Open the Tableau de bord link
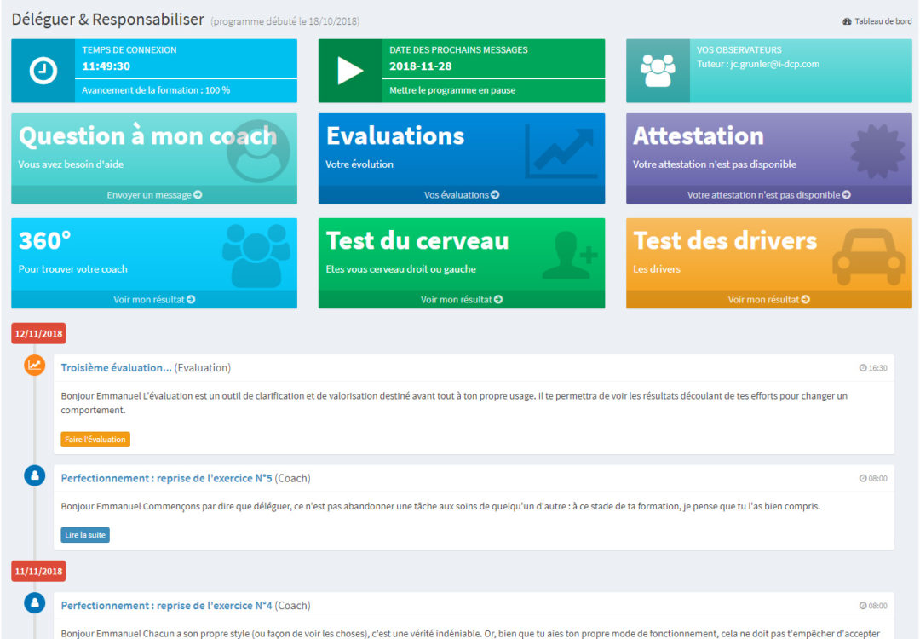Screen dimensions: 920x639 (x=877, y=20)
